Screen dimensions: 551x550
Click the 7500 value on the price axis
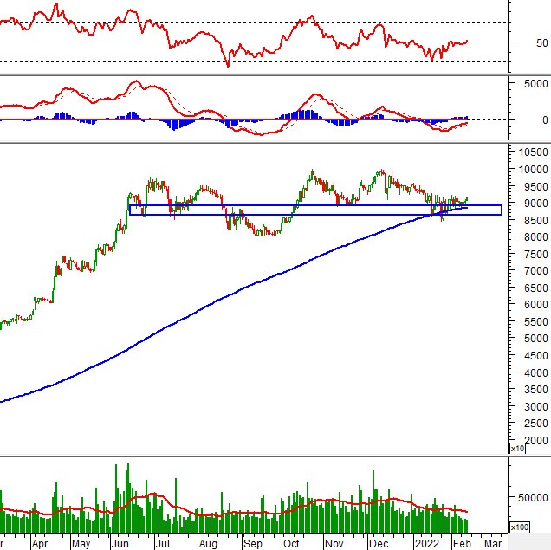point(535,254)
